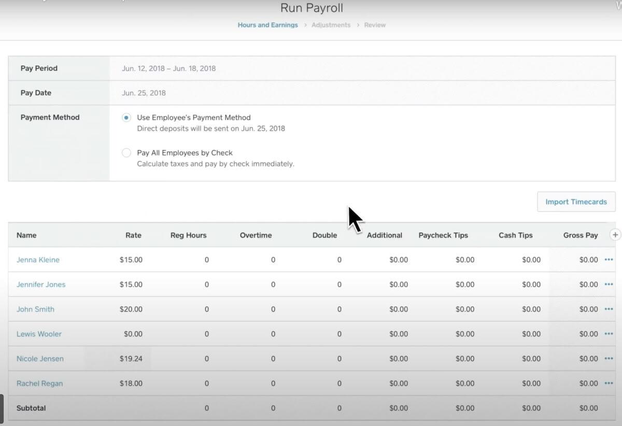Open Lewis Wooler employee link

pos(39,334)
